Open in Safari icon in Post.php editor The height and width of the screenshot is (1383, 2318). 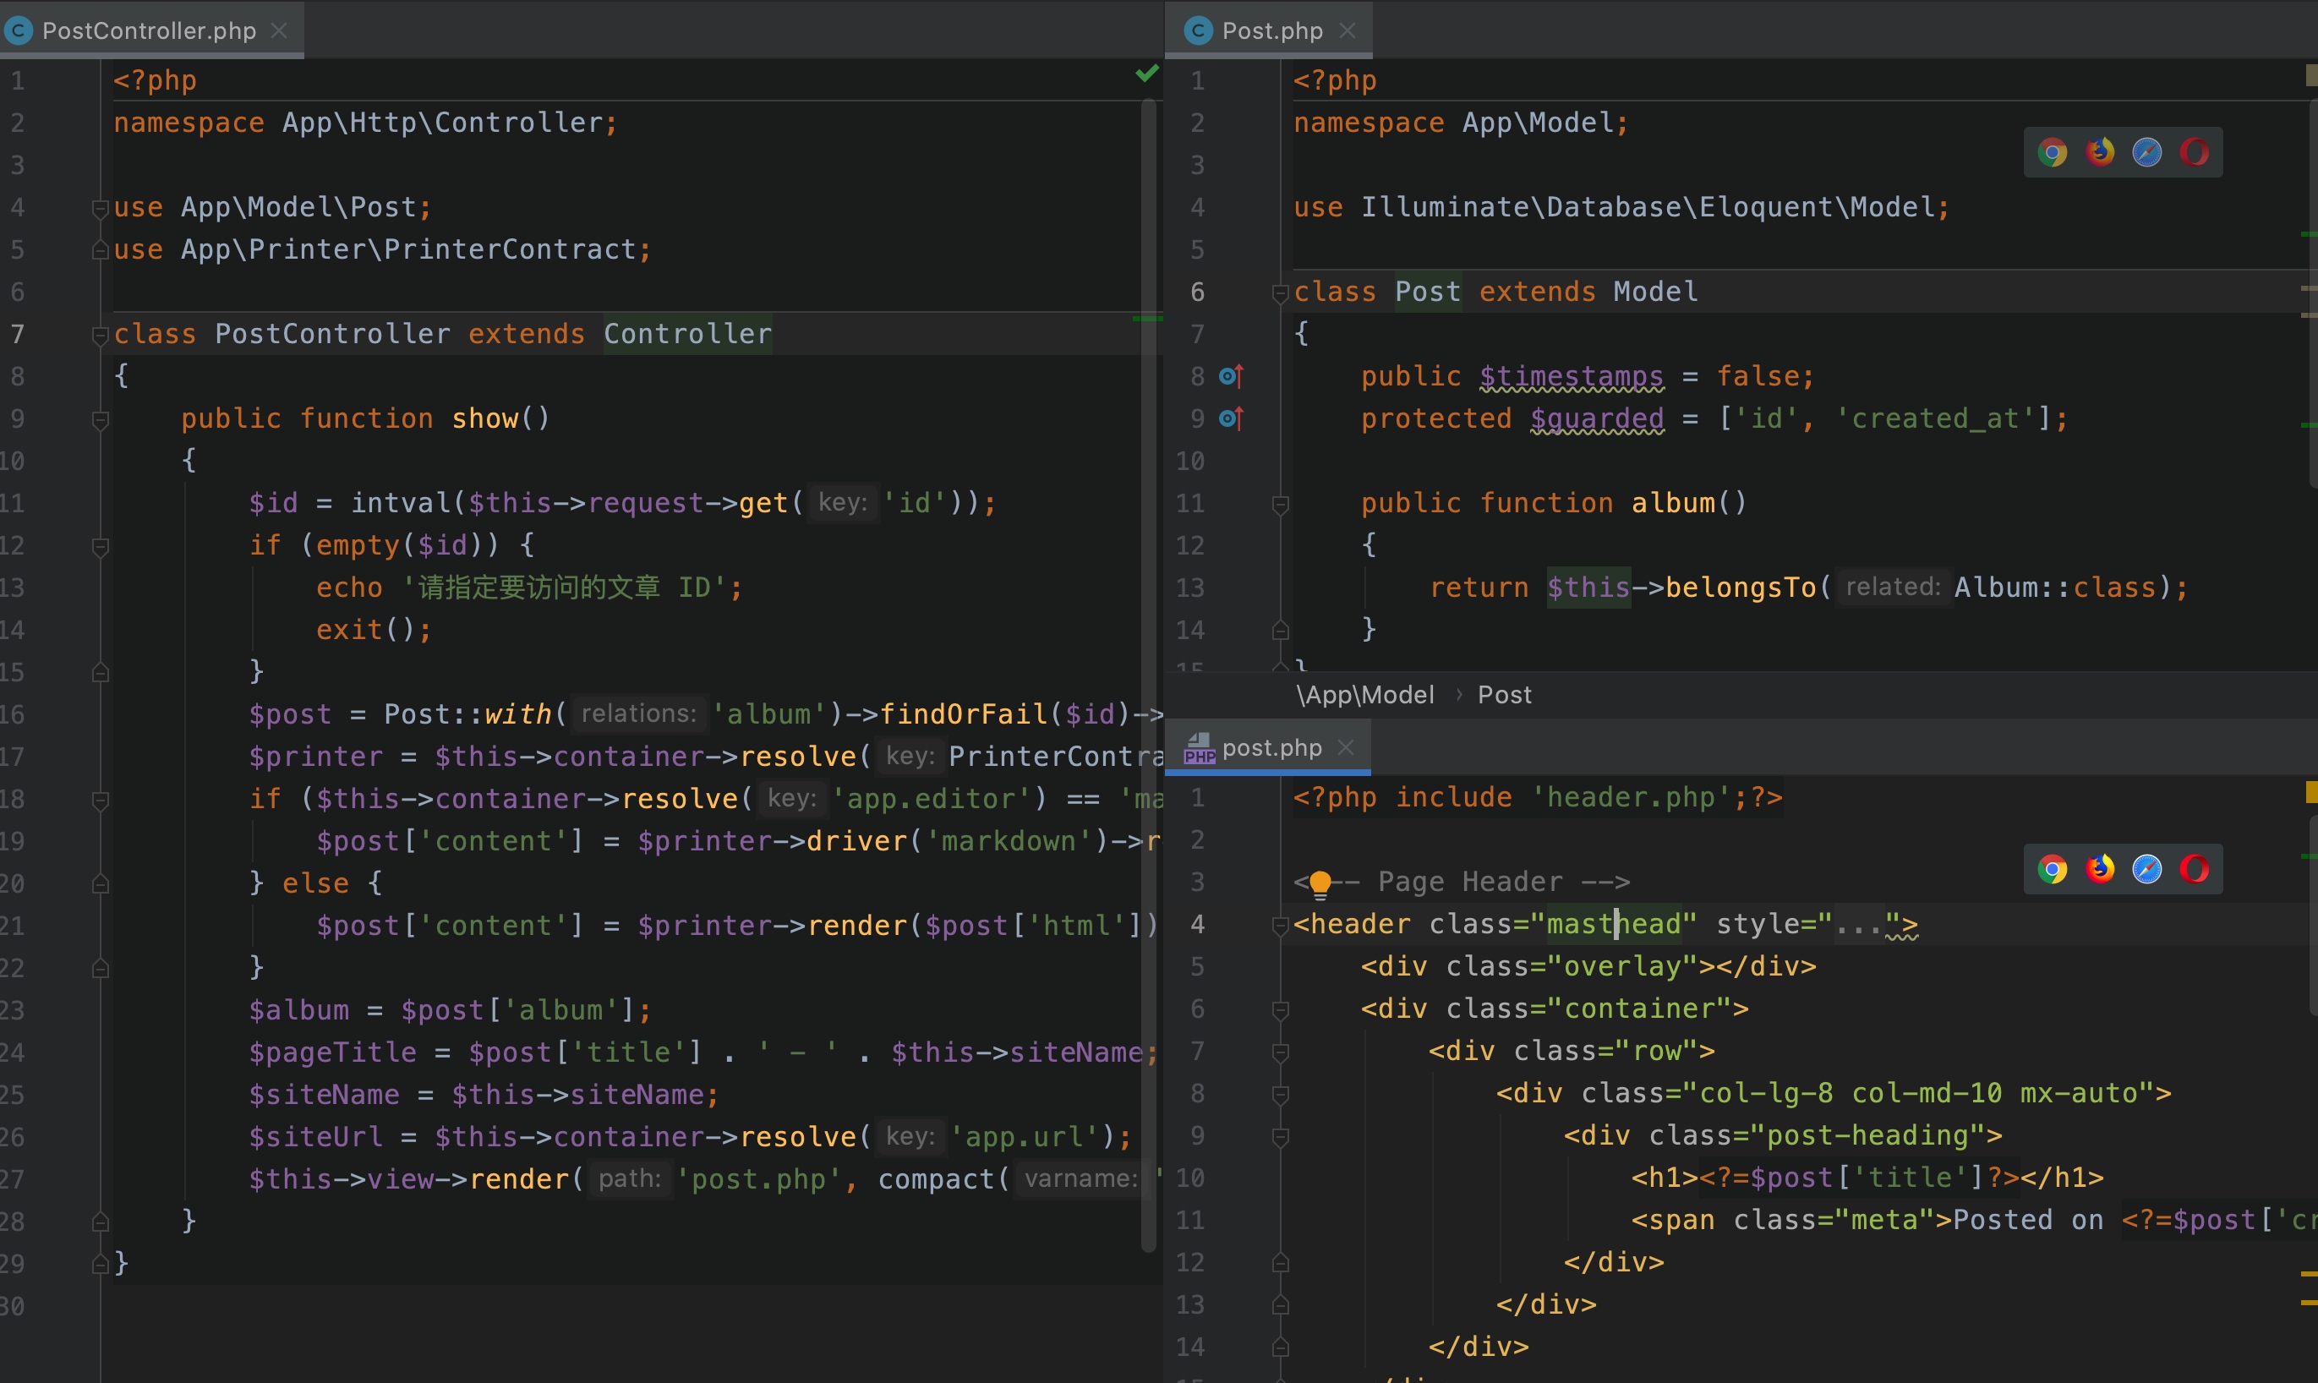[x=2147, y=152]
